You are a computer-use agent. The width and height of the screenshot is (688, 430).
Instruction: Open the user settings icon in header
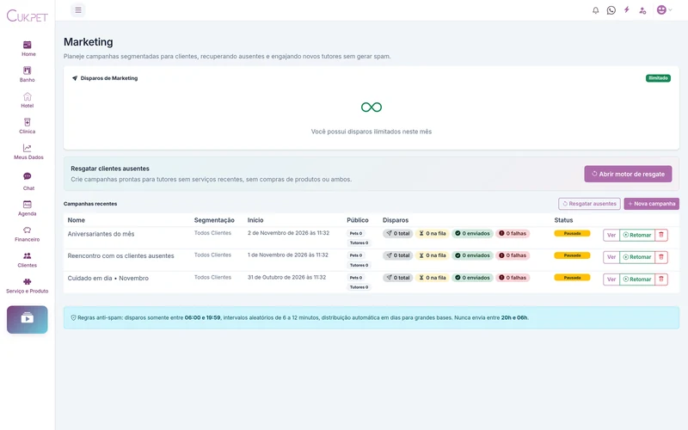[642, 10]
